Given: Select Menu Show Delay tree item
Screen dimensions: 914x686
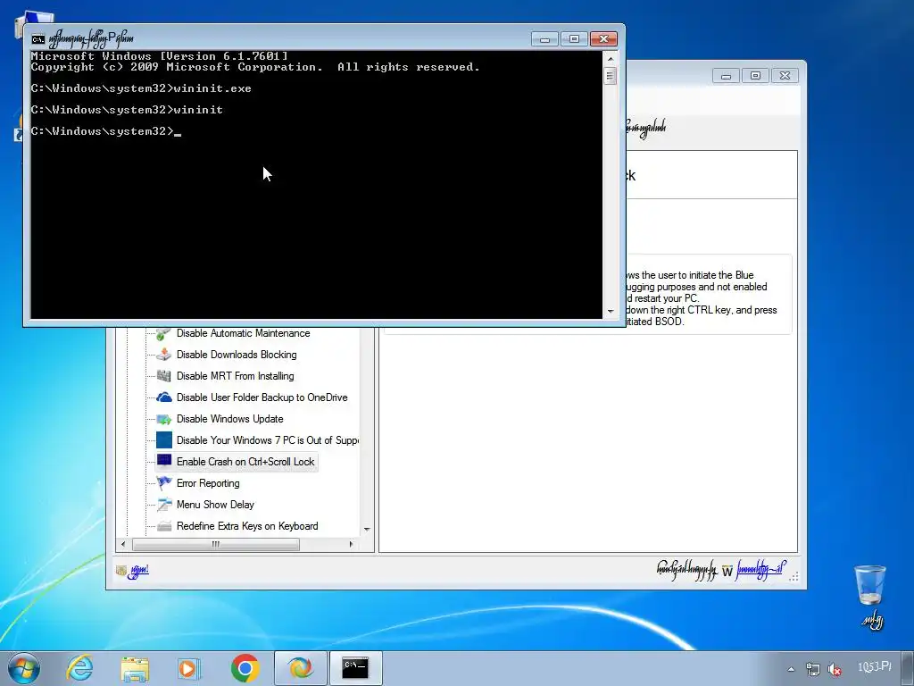Looking at the screenshot, I should click(215, 505).
